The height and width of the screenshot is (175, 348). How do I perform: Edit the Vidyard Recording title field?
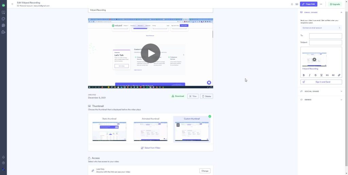tap(151, 10)
